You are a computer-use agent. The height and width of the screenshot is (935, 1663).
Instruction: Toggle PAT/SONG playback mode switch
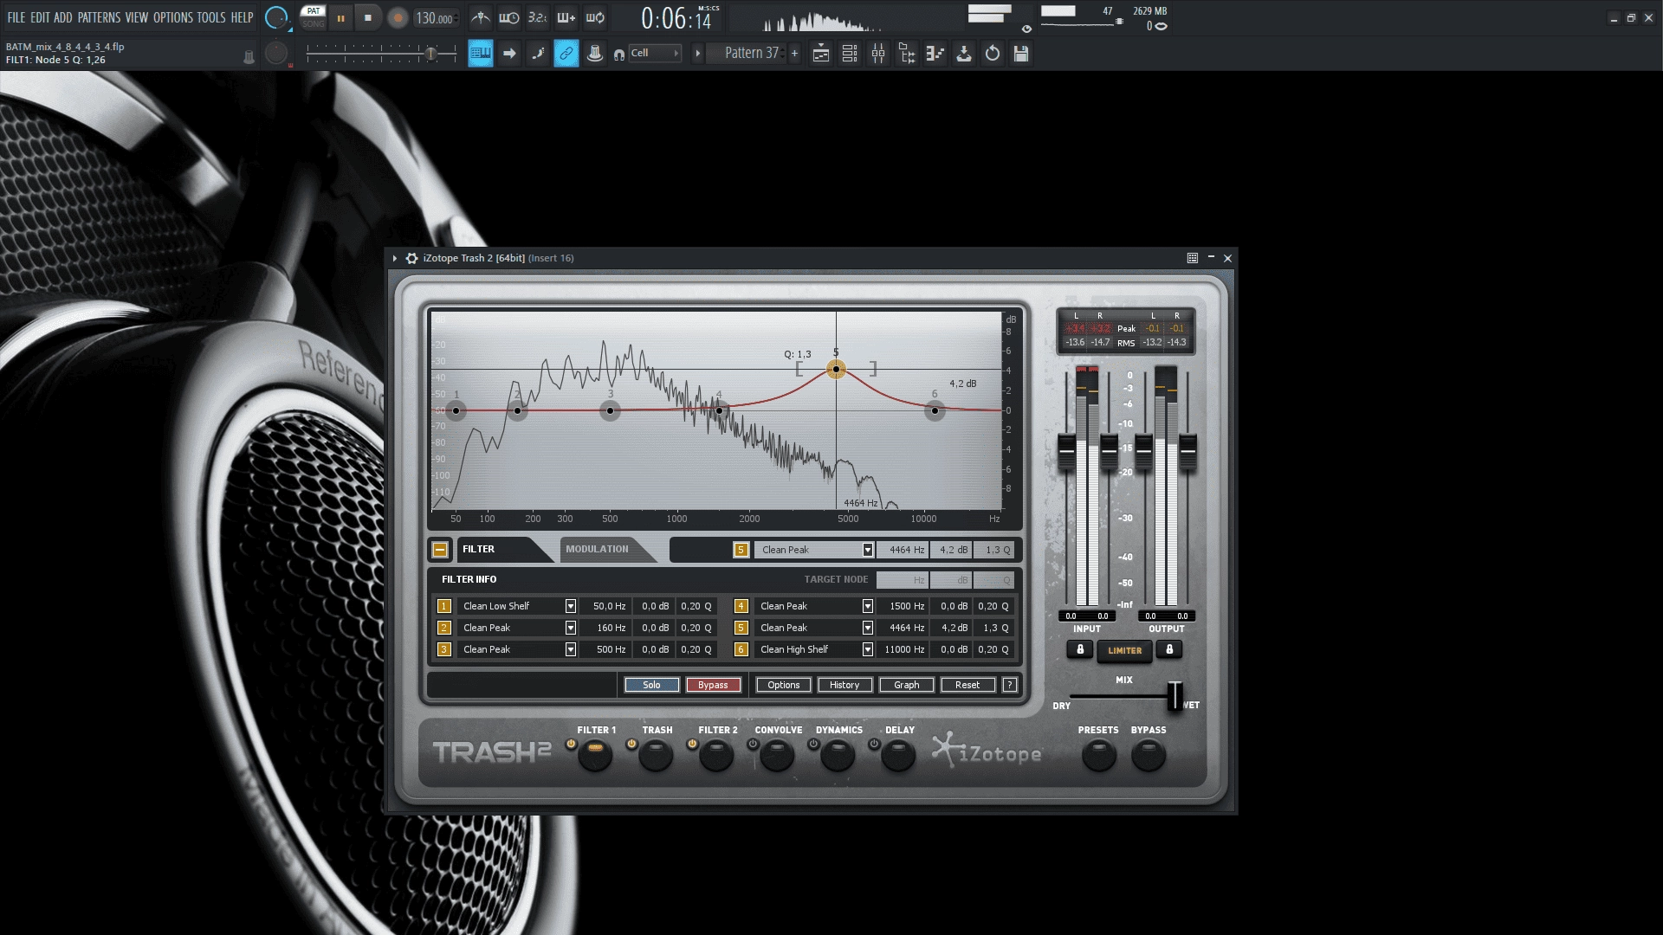(x=314, y=17)
